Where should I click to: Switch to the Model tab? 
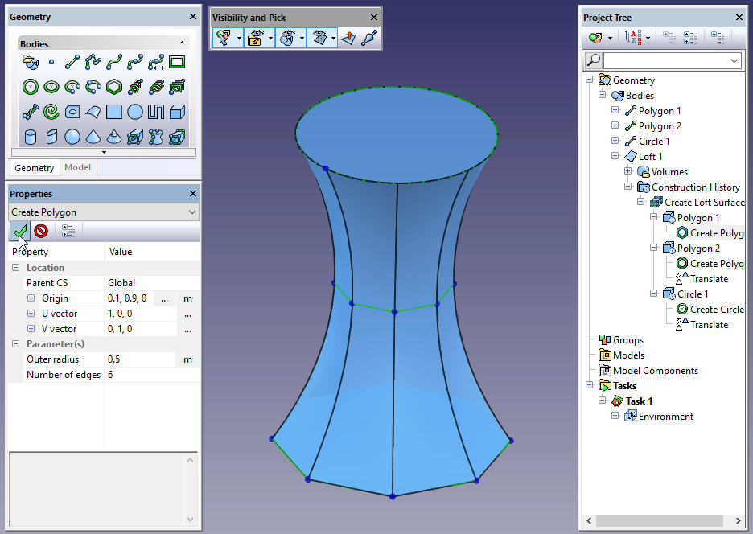[78, 167]
